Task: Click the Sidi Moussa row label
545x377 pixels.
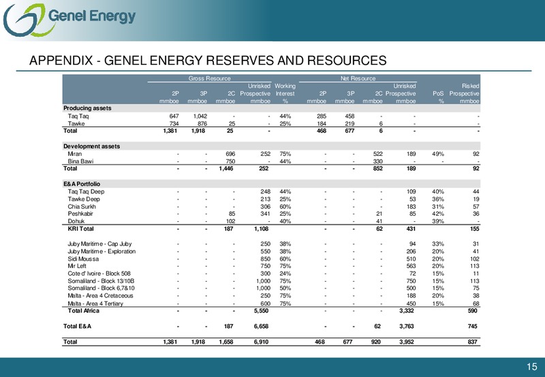Action: (x=83, y=259)
